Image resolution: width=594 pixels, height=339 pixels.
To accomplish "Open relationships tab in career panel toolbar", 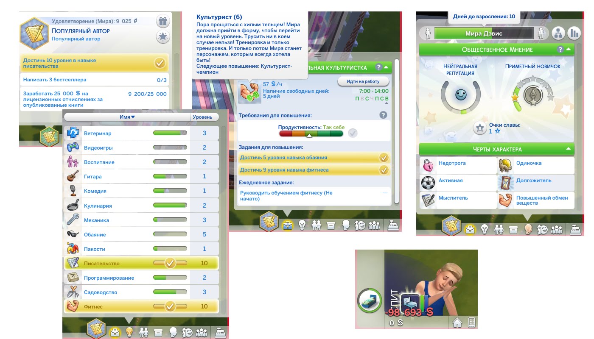I will click(316, 226).
